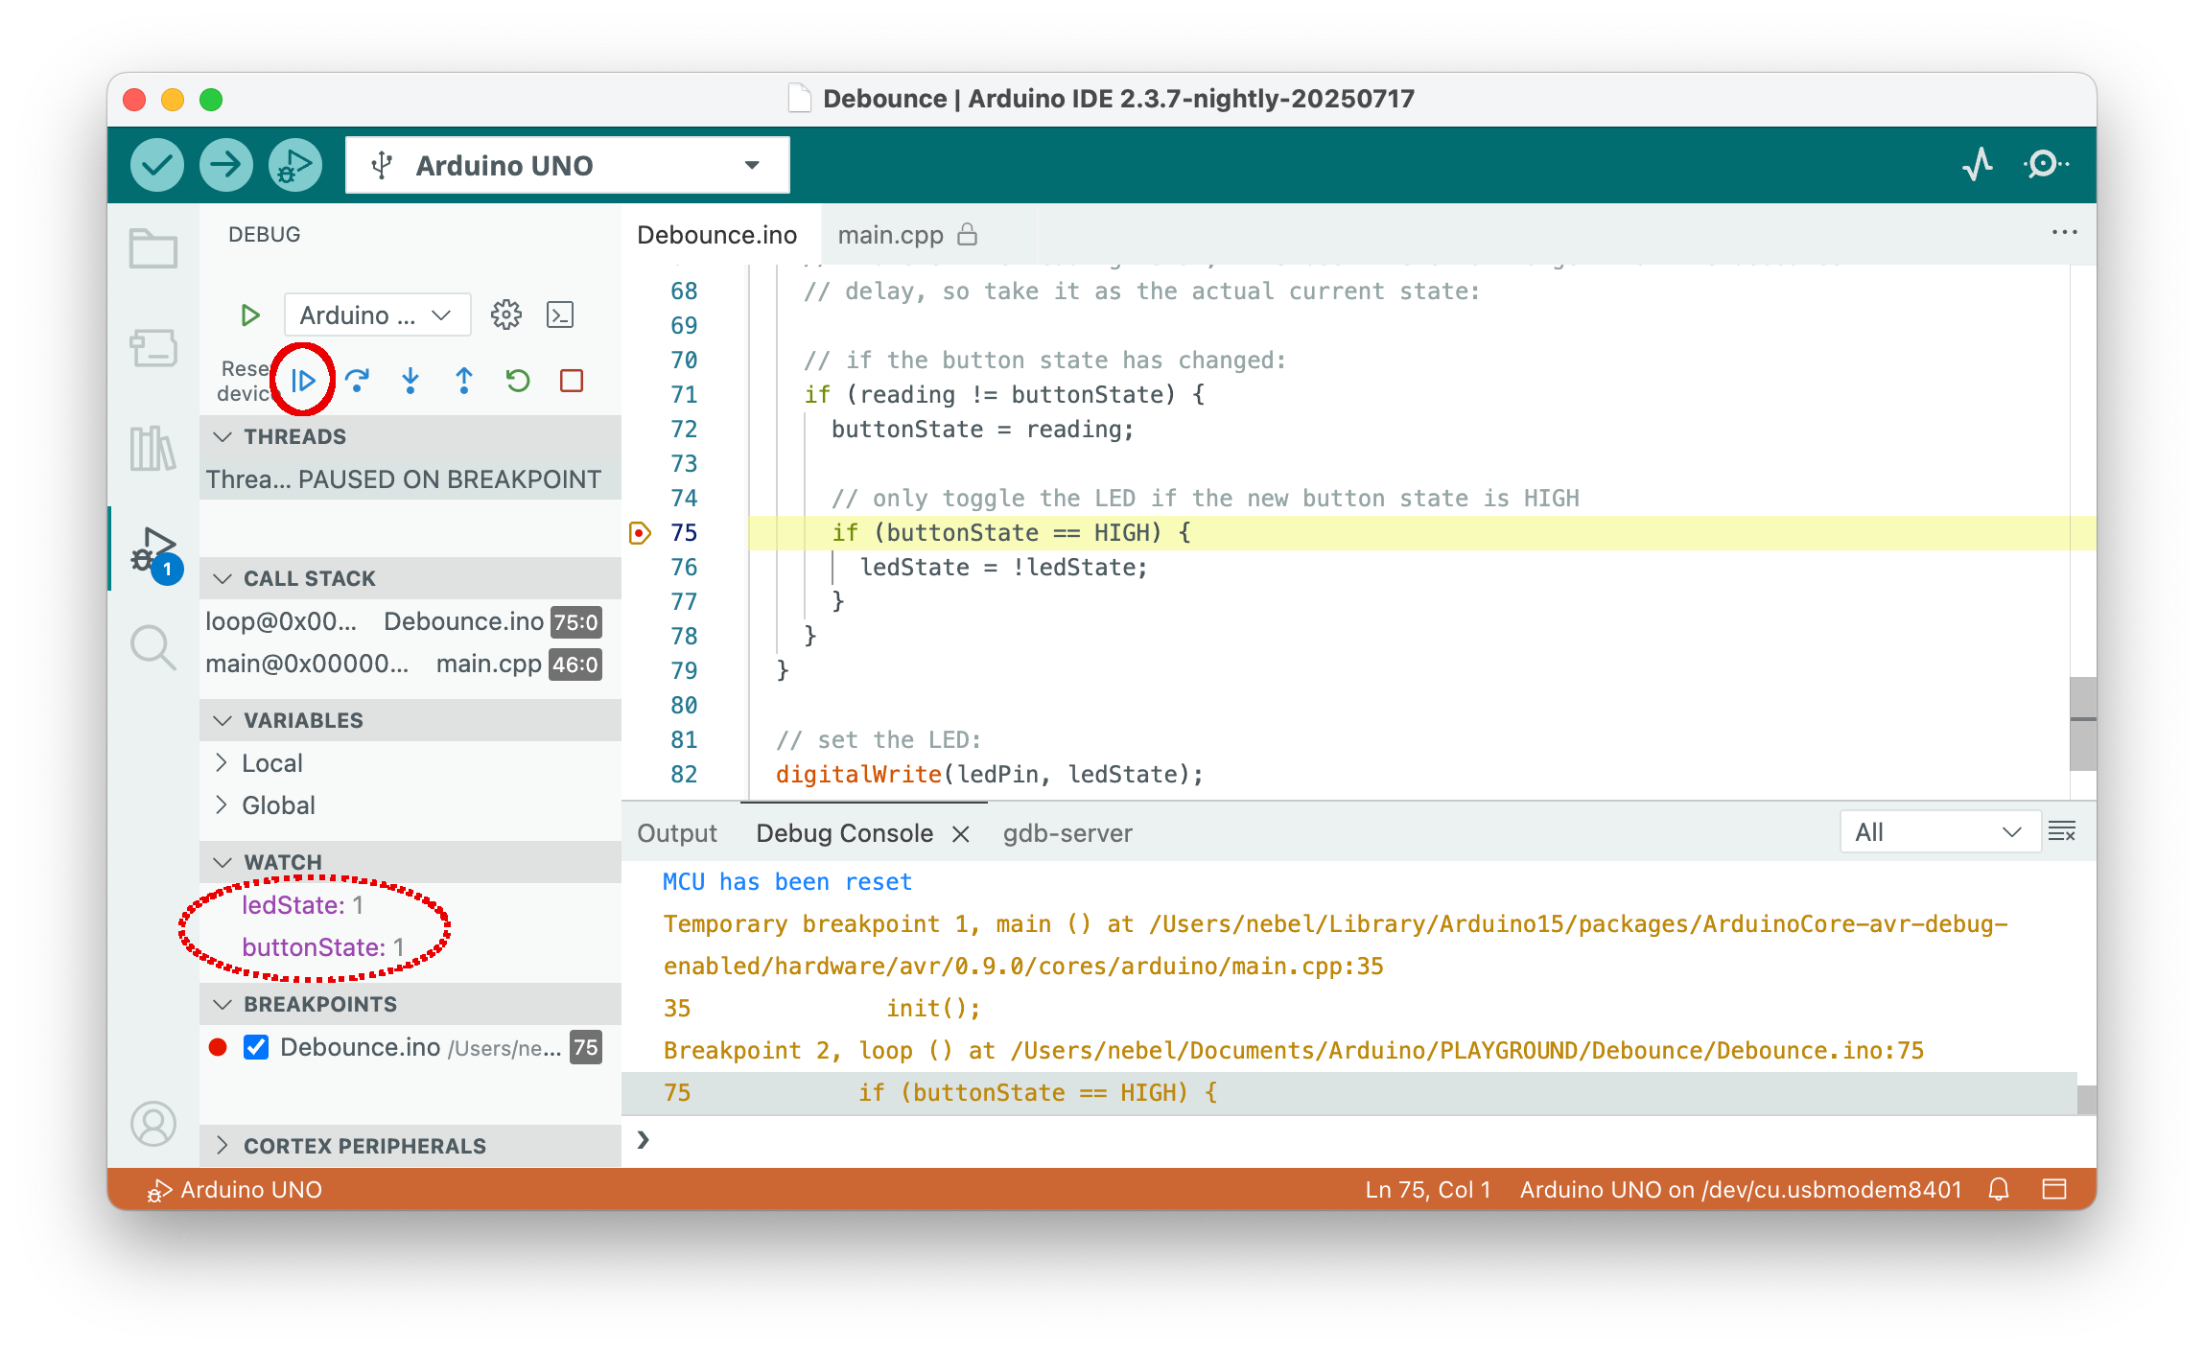
Task: Uncheck the Debounce.ino breakpoint checkbox
Action: click(256, 1047)
